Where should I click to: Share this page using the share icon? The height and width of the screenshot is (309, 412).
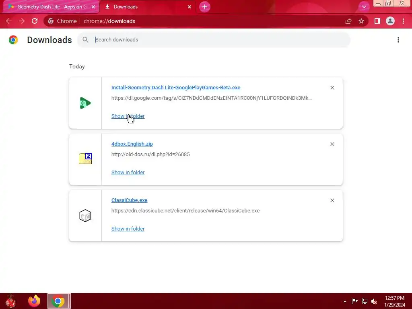pos(348,21)
